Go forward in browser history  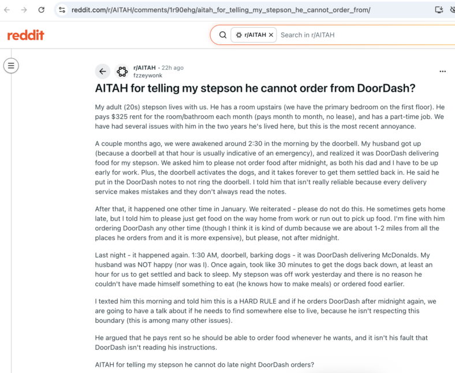point(24,10)
